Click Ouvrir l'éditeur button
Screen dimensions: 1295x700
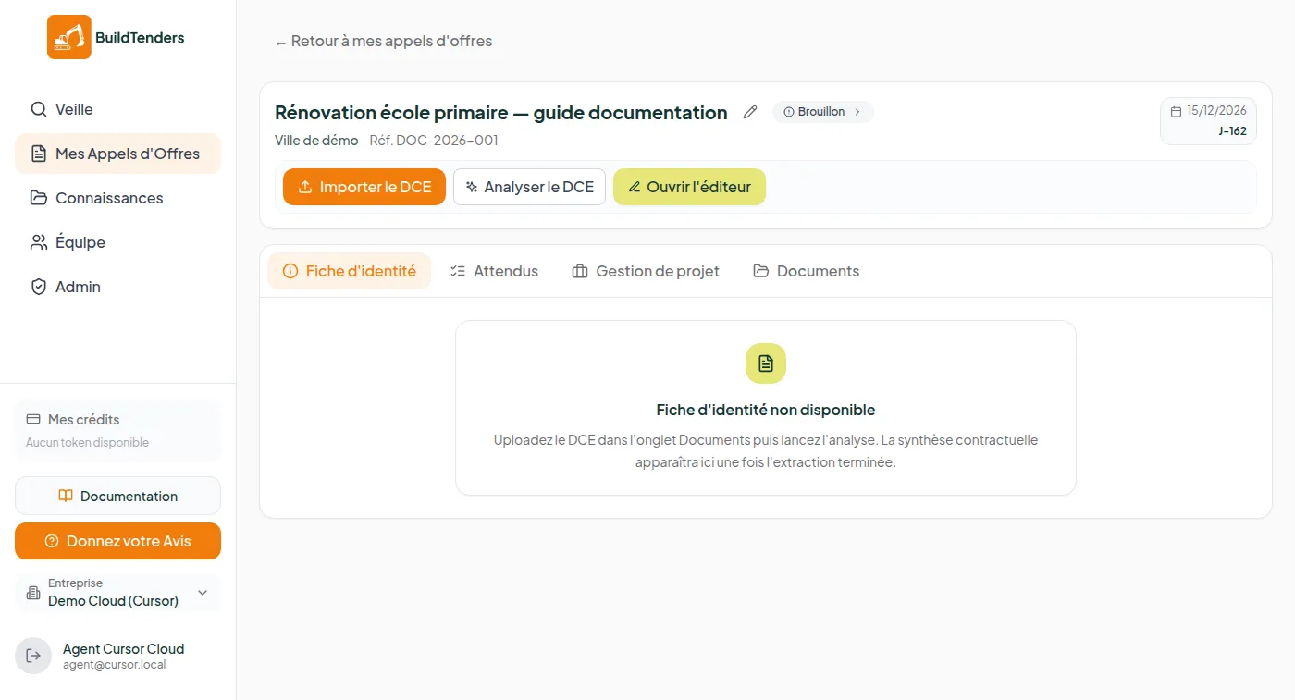click(689, 187)
